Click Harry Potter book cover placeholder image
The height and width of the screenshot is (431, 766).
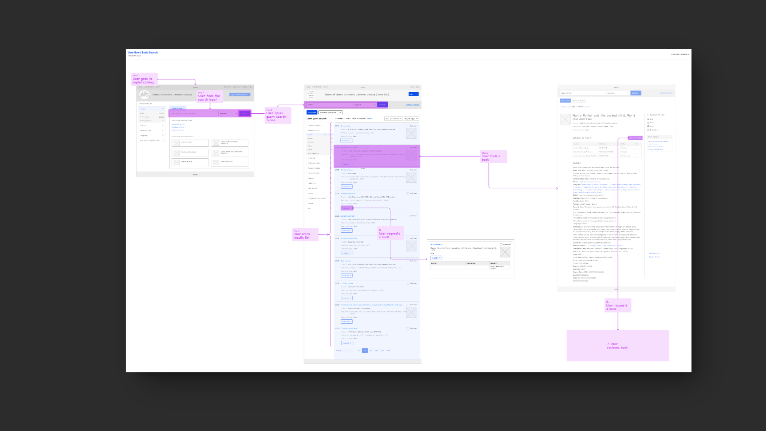[565, 119]
